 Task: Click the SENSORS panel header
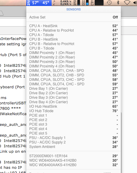73,9
